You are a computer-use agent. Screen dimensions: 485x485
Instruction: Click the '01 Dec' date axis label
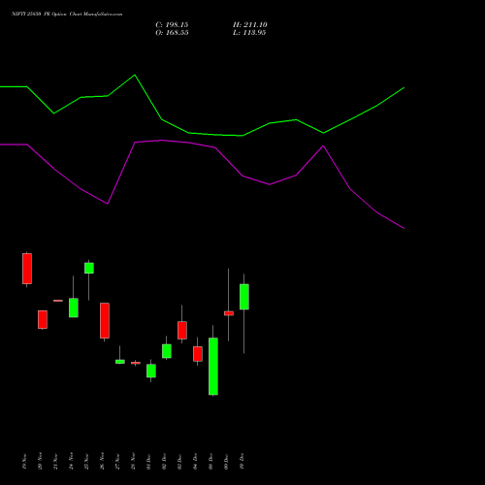pos(149,462)
